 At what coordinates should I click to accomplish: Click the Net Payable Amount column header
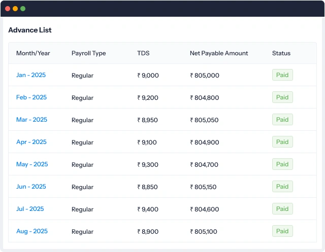tap(219, 53)
